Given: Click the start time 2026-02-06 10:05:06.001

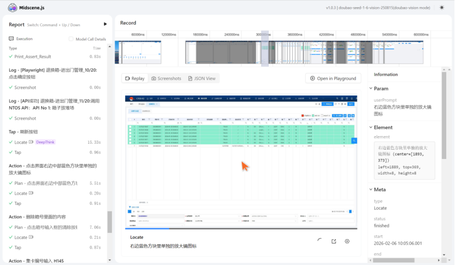Looking at the screenshot, I should click(x=398, y=243).
